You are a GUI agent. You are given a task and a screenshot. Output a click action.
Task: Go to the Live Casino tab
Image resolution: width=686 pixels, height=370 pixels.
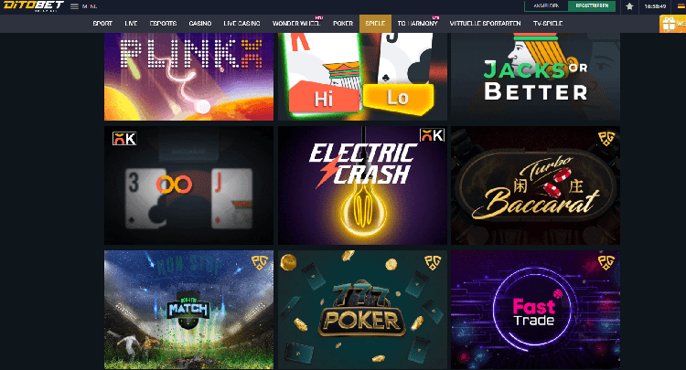coord(241,24)
